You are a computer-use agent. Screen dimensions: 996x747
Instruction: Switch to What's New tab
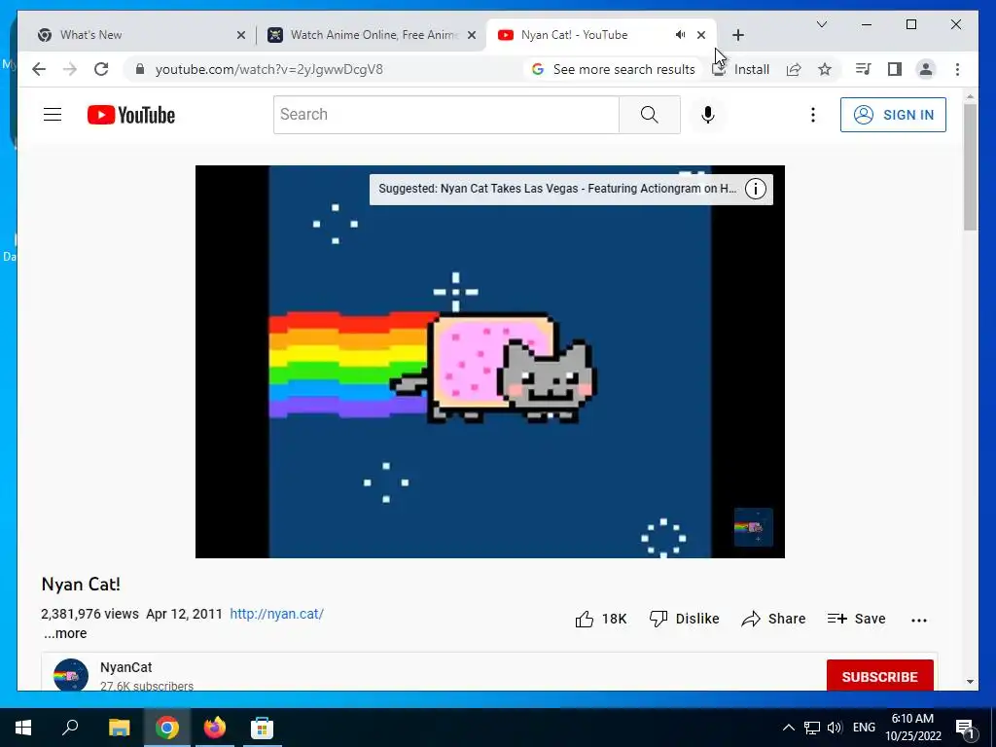click(131, 35)
